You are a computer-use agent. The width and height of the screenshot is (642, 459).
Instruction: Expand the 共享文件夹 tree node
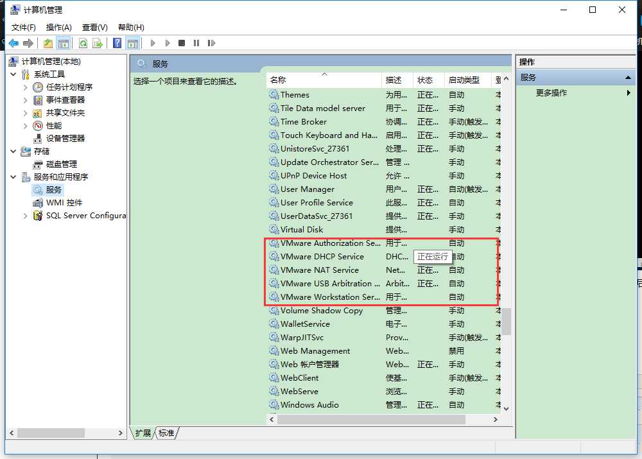(26, 112)
